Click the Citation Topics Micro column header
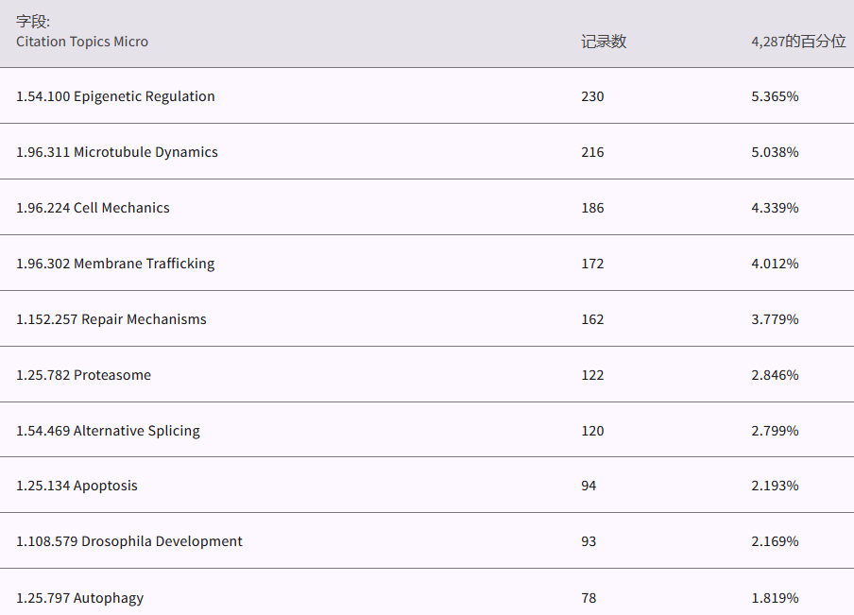The image size is (854, 615). (x=82, y=42)
